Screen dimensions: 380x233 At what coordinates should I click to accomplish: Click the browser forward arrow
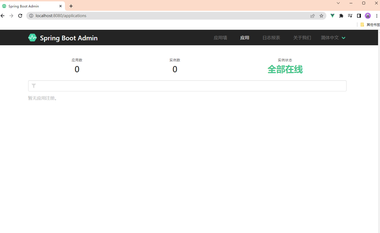pos(11,16)
